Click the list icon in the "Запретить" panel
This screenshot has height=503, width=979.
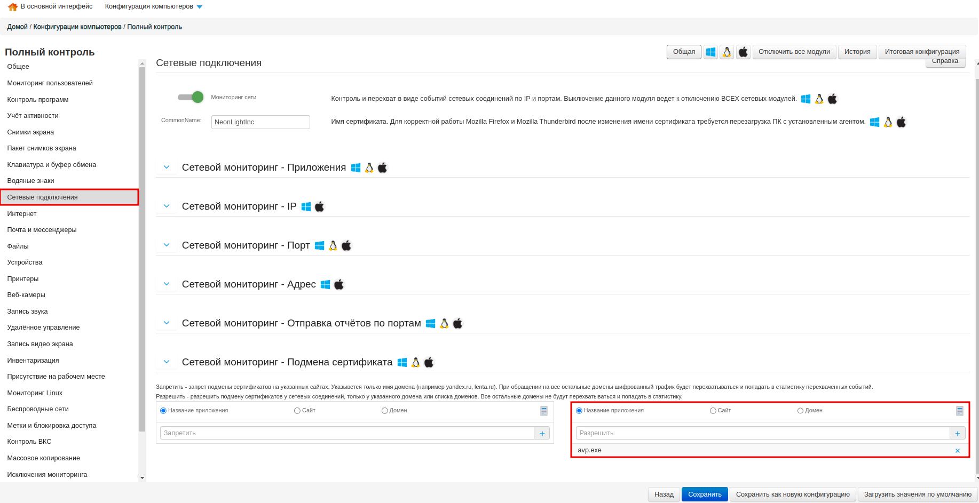click(x=543, y=411)
